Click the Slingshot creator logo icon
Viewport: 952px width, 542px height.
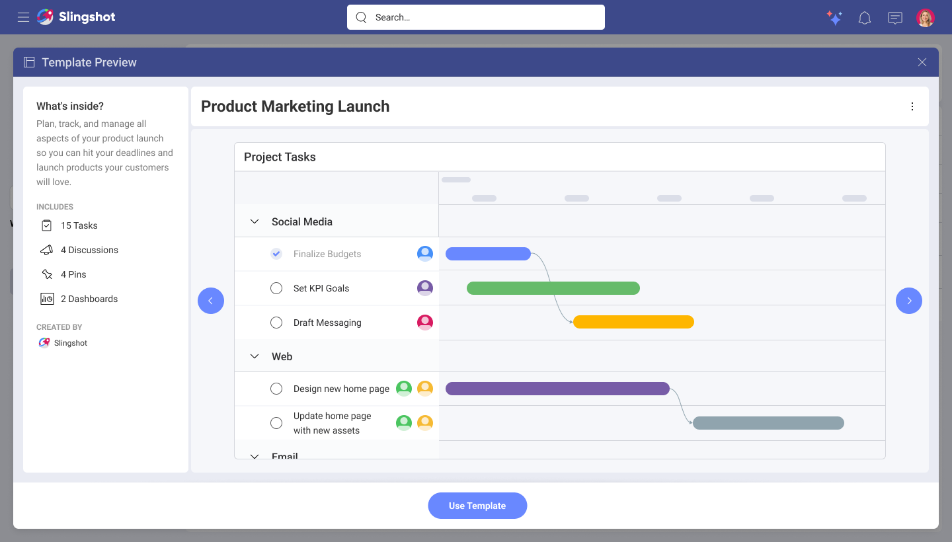(44, 343)
